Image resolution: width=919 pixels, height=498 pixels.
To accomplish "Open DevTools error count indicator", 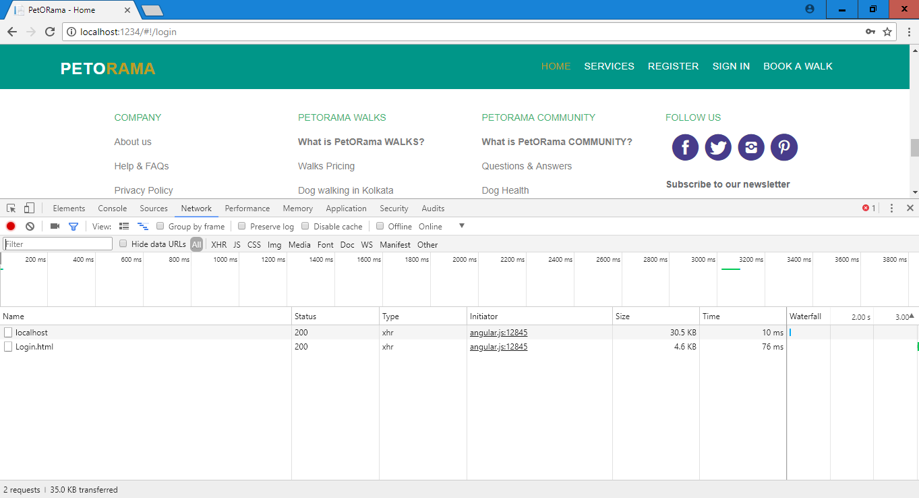I will pos(869,209).
